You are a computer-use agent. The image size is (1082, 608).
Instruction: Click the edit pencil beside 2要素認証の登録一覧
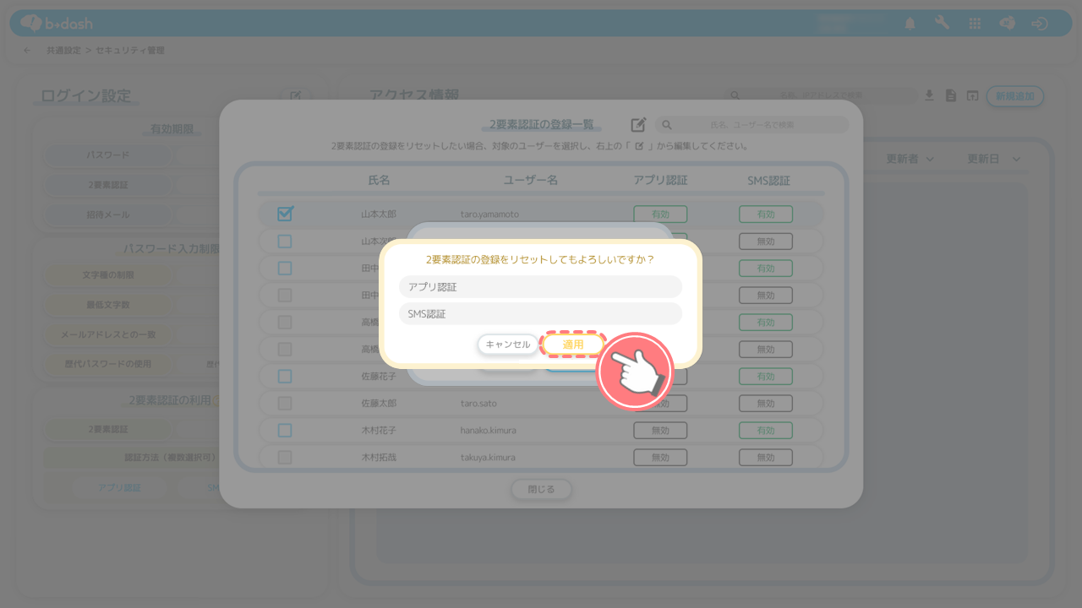(638, 124)
